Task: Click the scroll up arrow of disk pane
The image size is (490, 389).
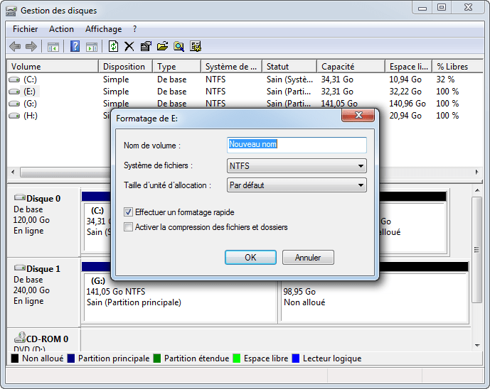Action: click(477, 190)
